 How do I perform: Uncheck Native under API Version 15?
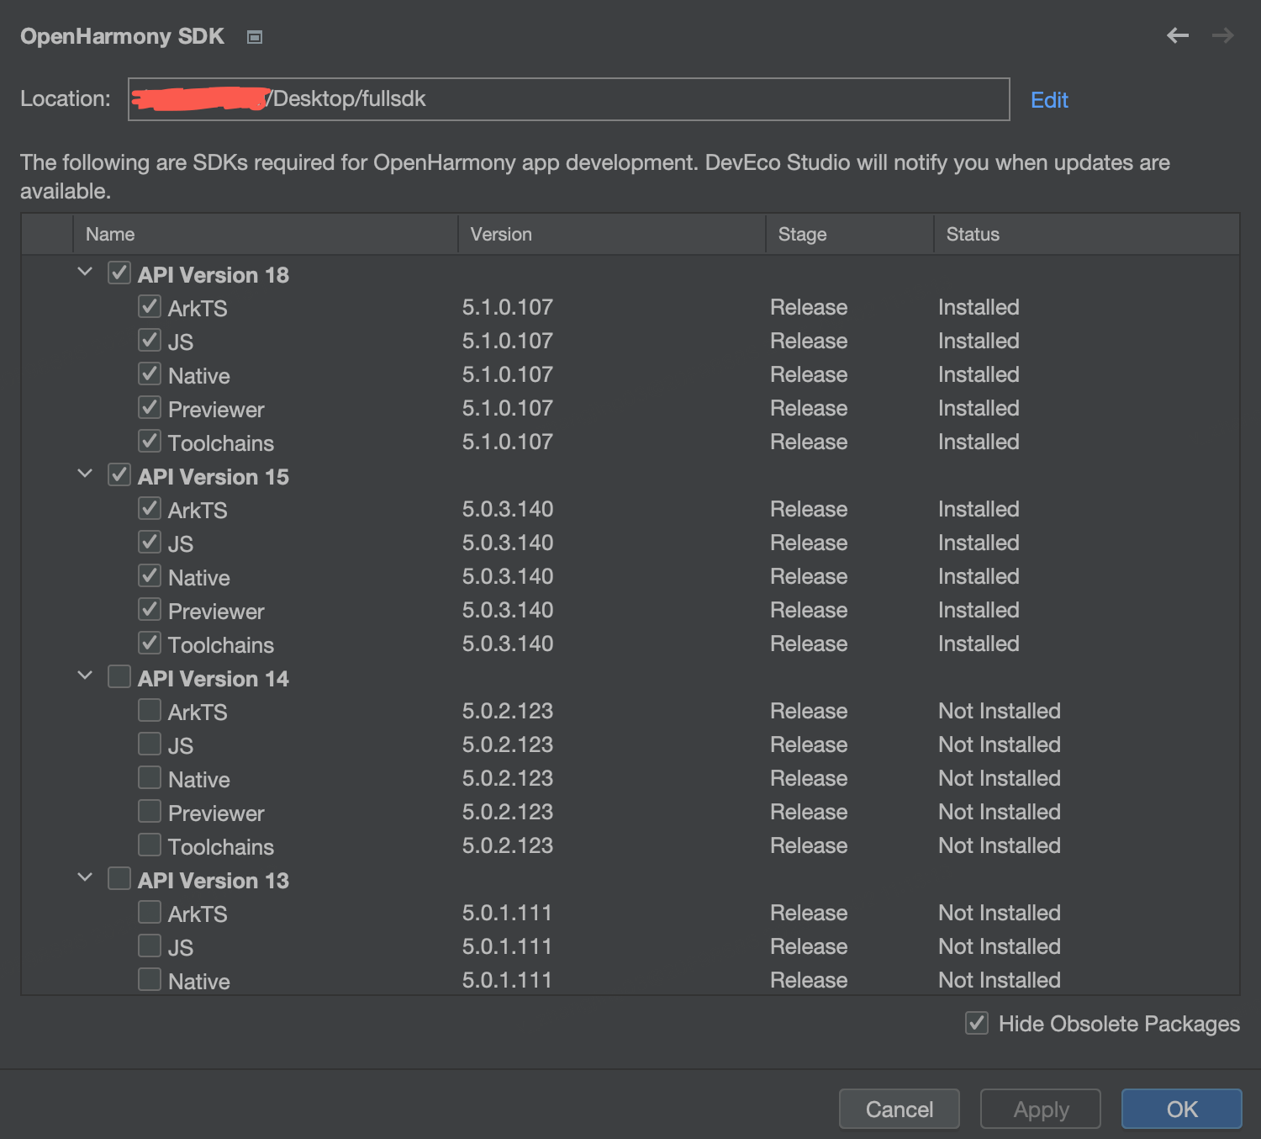(x=150, y=575)
